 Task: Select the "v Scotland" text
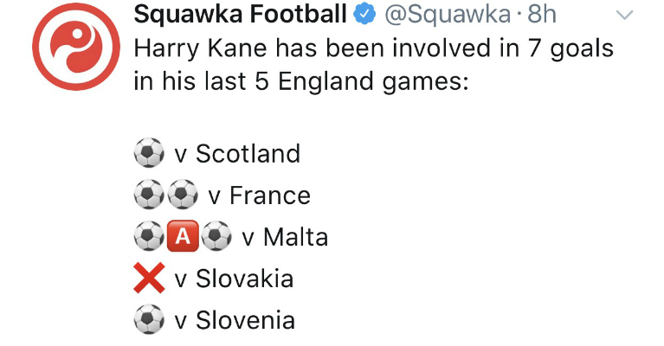[237, 154]
